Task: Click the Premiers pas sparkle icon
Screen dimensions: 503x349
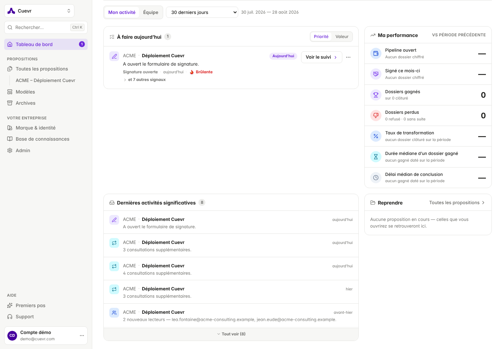Action: pos(10,305)
